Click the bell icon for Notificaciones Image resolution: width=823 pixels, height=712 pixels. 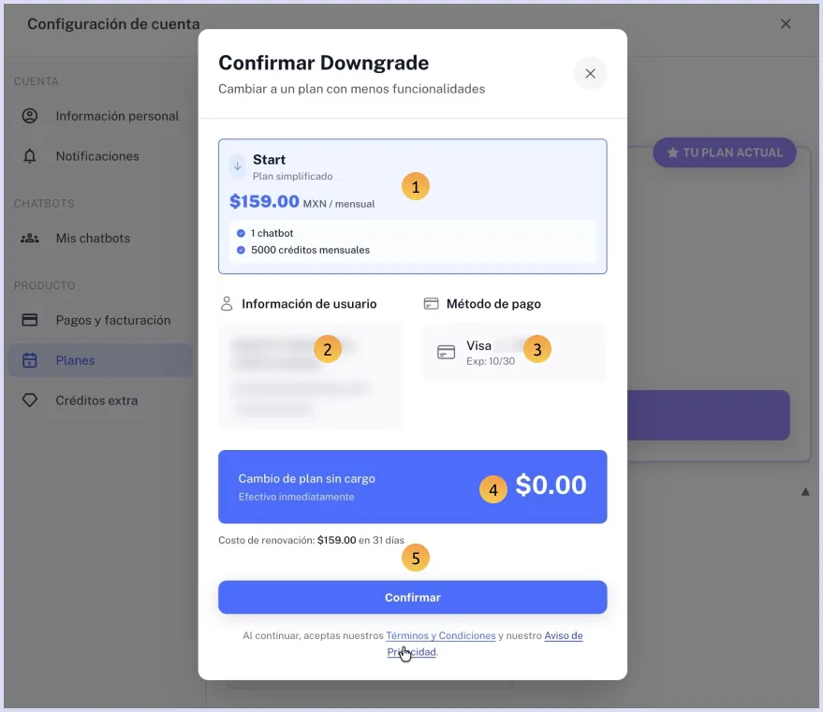click(30, 156)
